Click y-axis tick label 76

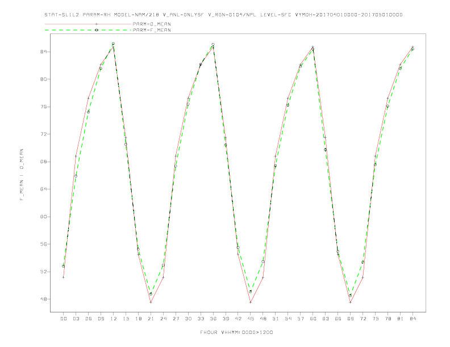[x=43, y=107]
